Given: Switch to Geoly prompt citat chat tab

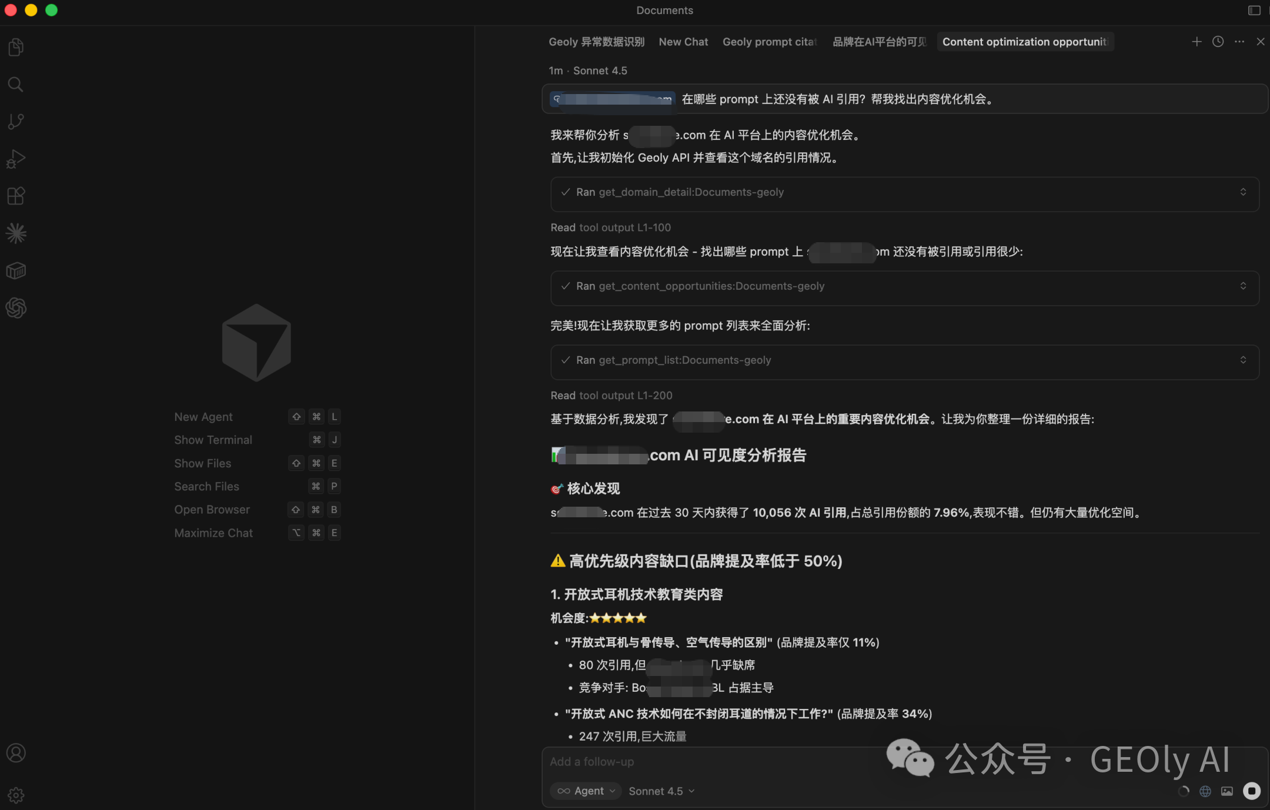Looking at the screenshot, I should [770, 42].
